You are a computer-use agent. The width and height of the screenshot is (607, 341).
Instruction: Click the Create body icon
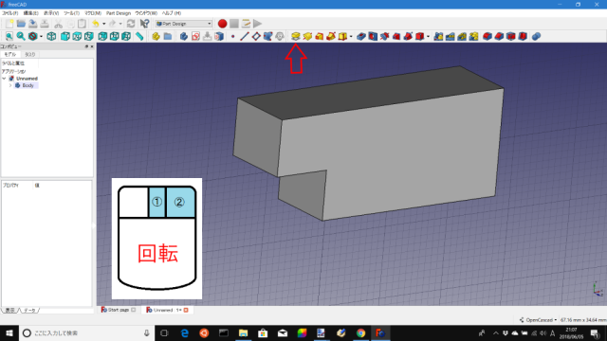tap(184, 36)
